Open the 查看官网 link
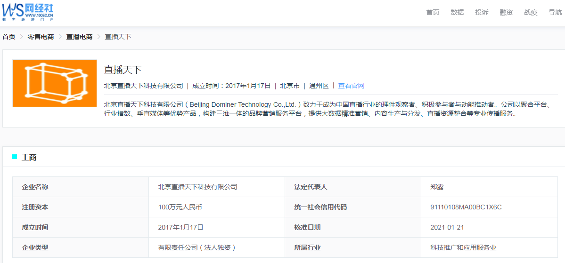Screen dimensions: 565x263 [x=352, y=86]
